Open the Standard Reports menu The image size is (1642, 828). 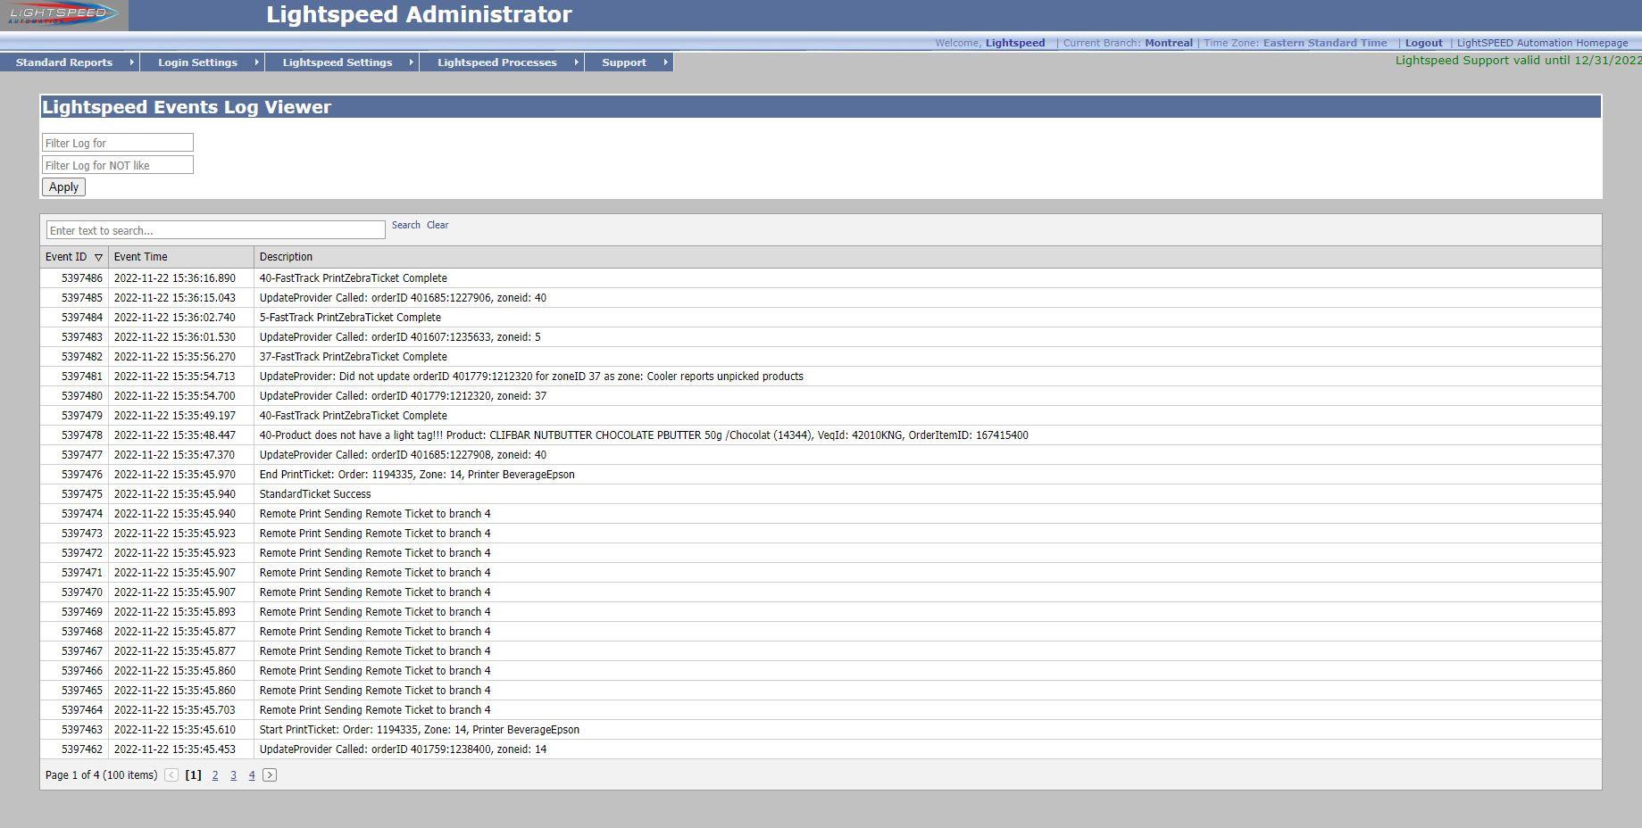click(64, 62)
